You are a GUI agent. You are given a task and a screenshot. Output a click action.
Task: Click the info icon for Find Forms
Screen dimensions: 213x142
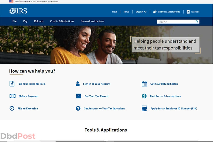(x=144, y=96)
